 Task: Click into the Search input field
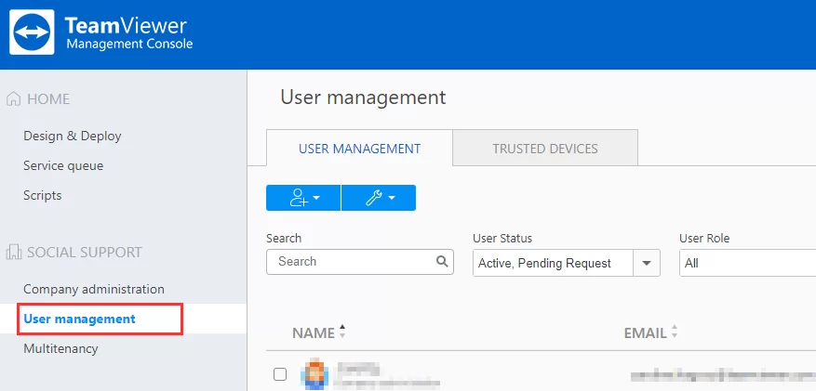tap(352, 262)
